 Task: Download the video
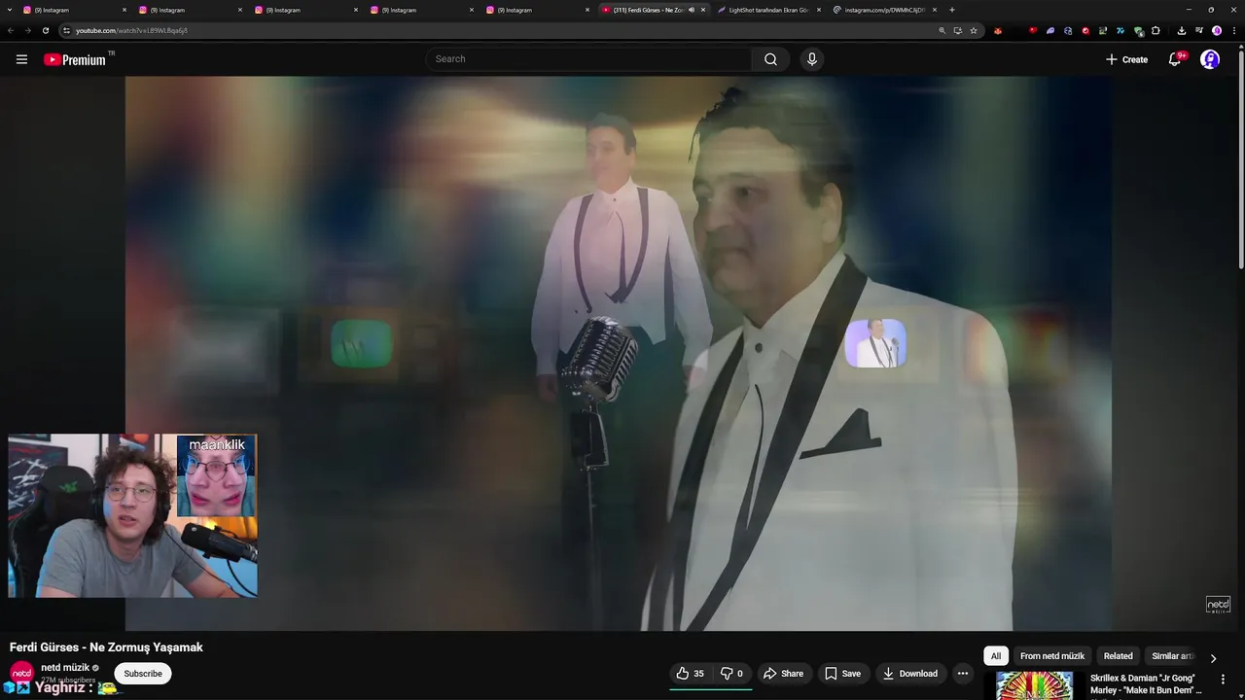click(x=910, y=673)
